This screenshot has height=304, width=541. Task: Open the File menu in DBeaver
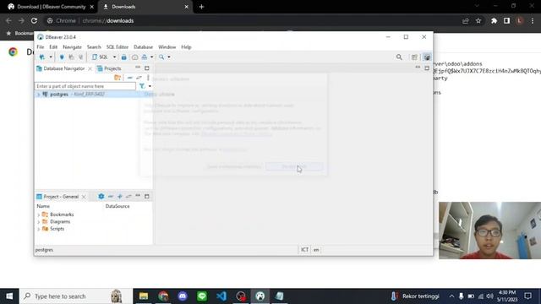41,47
